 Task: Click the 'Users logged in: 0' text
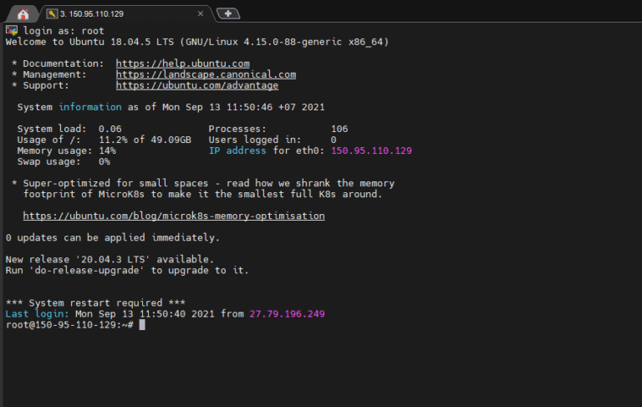coord(273,140)
